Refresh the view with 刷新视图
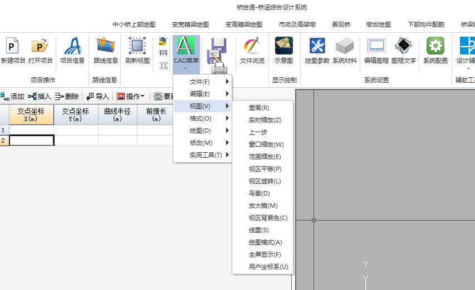 (137, 51)
